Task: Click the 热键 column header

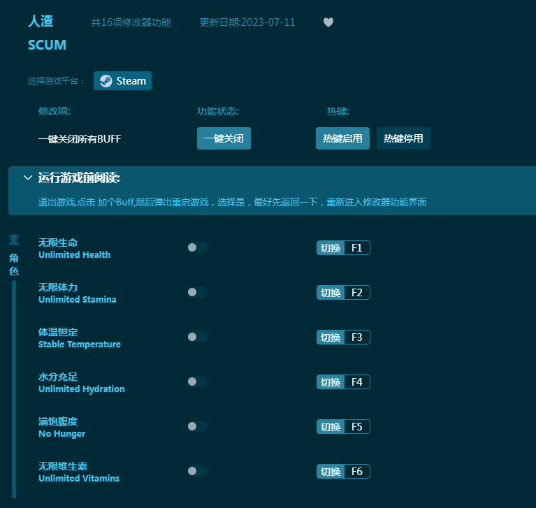Action: pos(338,111)
